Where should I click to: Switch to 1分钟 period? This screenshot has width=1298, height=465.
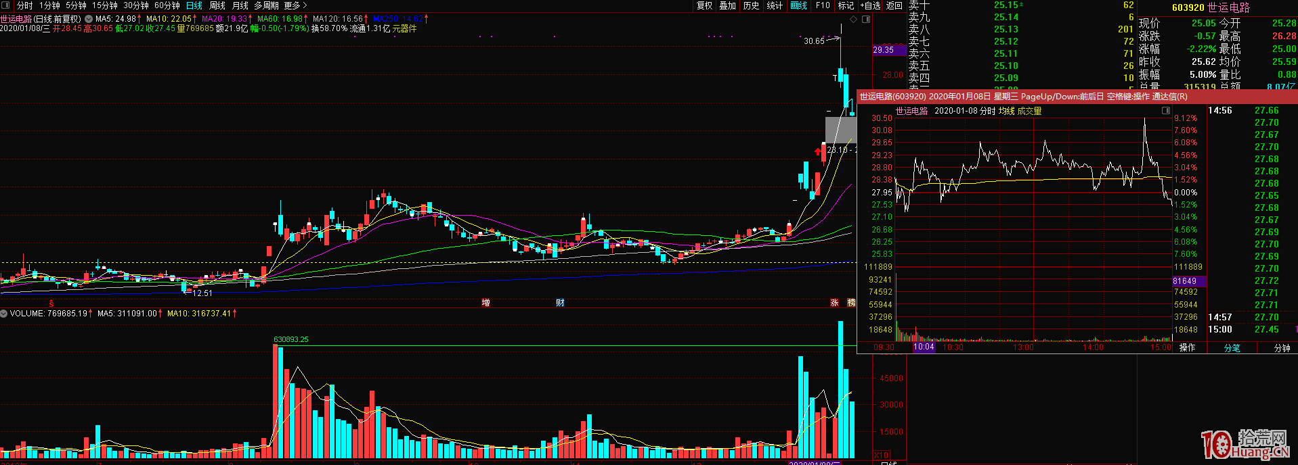coord(49,5)
